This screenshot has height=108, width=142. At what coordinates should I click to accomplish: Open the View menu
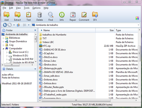pyautogui.click(x=18, y=8)
